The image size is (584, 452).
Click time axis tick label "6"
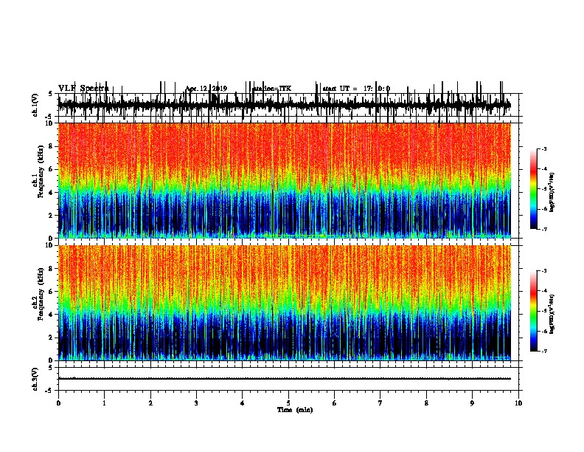tap(335, 403)
